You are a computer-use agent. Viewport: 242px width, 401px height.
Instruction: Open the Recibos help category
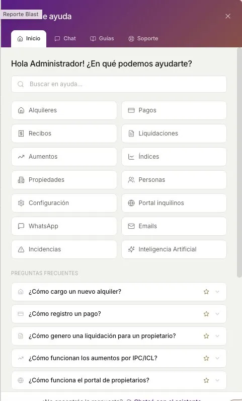click(x=64, y=133)
